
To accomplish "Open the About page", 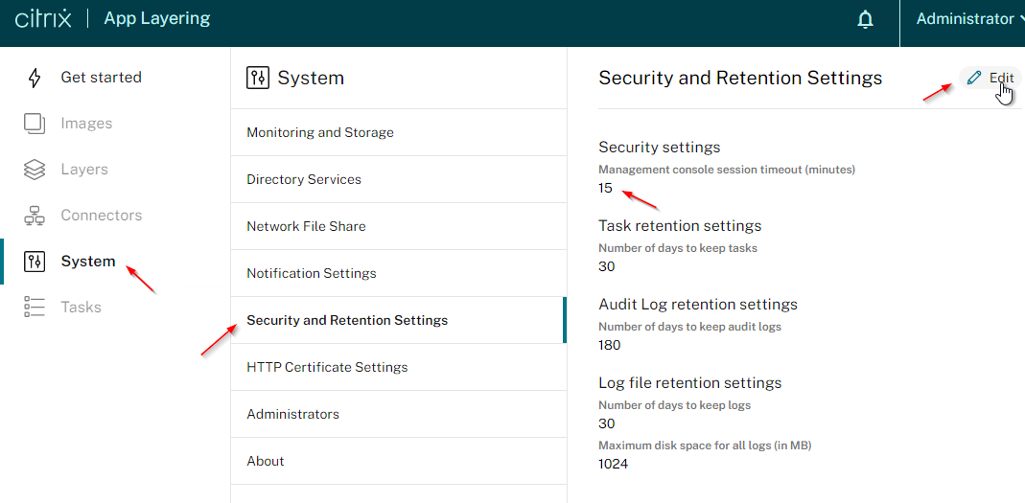I will tap(398, 461).
